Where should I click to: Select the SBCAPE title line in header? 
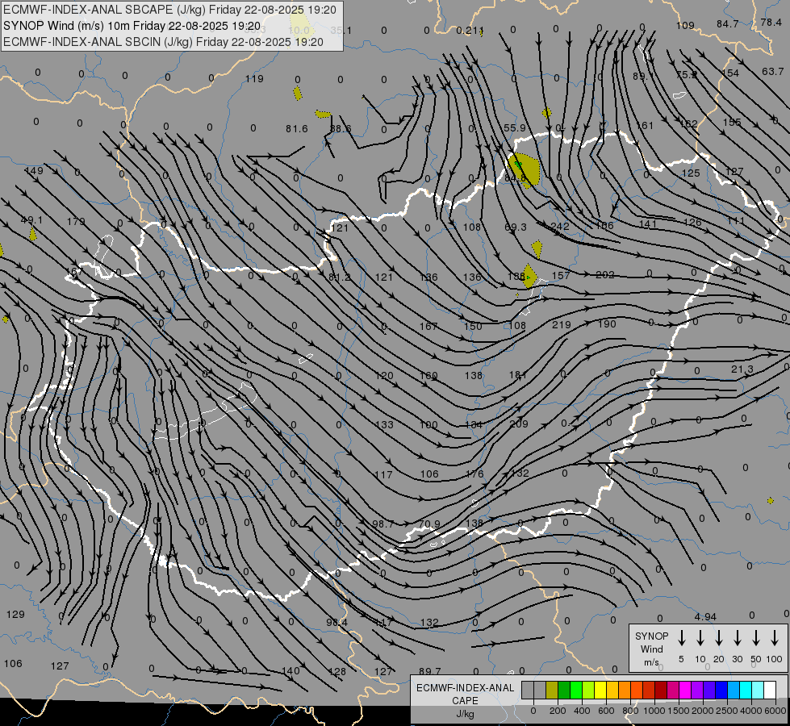pyautogui.click(x=169, y=10)
